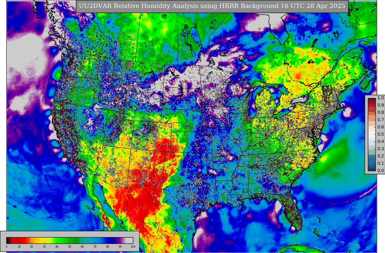
Task: Click the '0.7' label on the vertical colorbar
Action: (381, 120)
